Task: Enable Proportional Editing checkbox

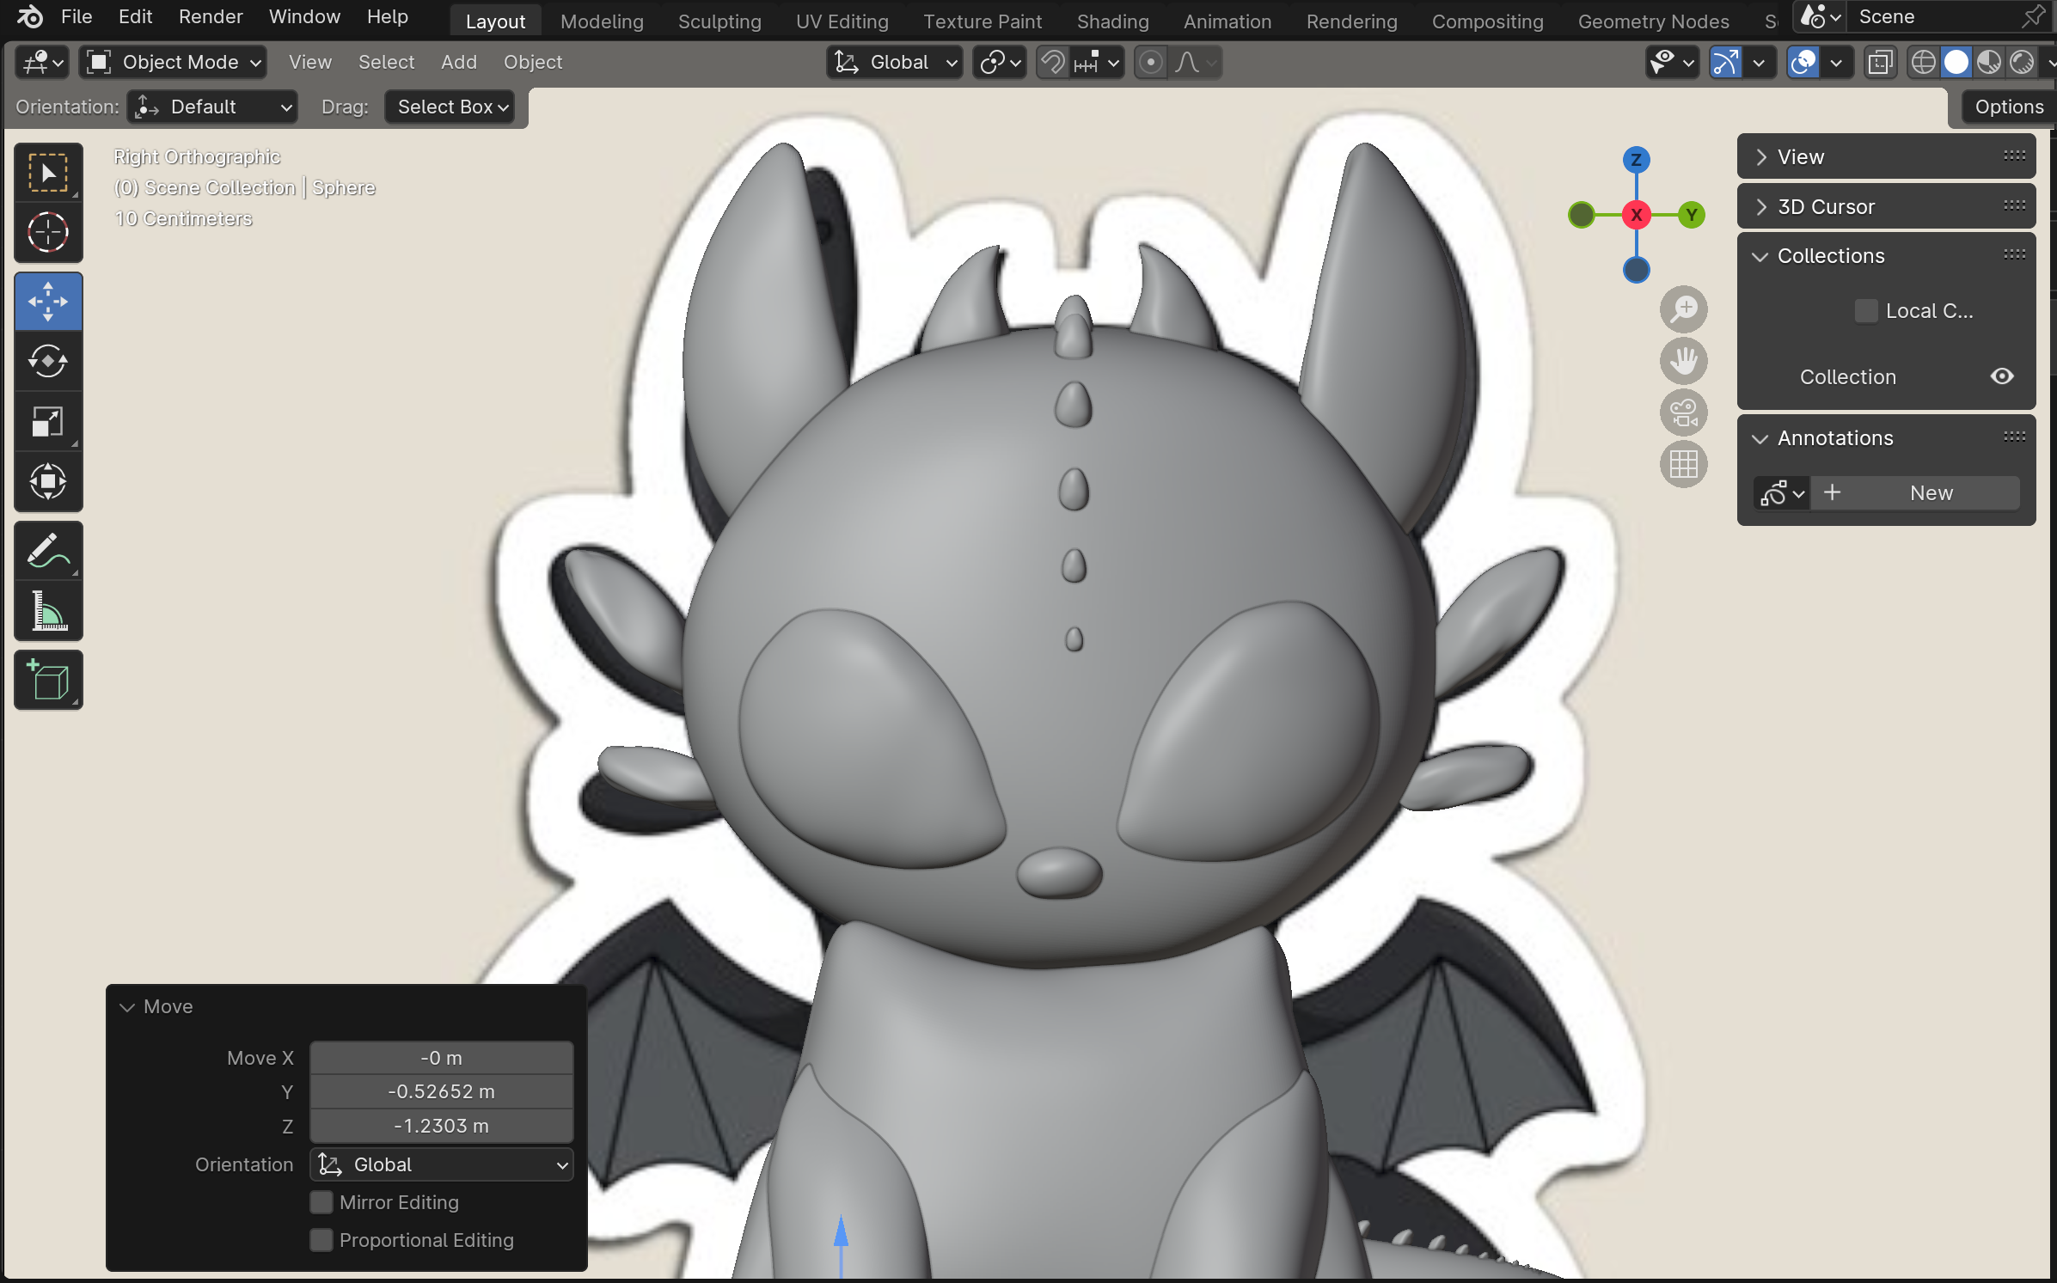Action: (321, 1240)
